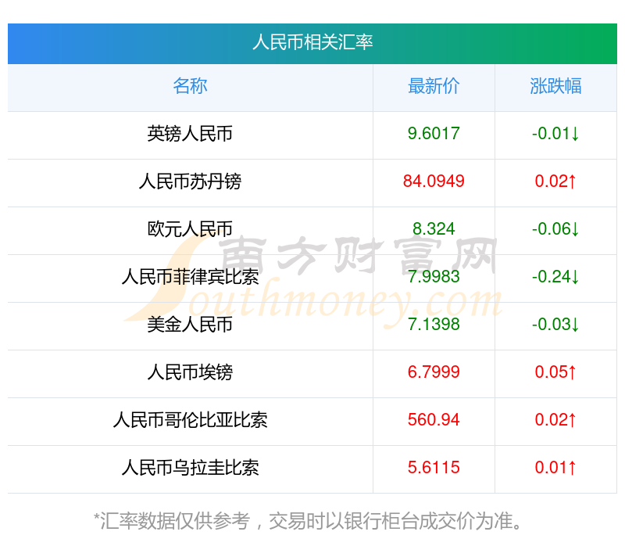Select the 美金人民币 row name
This screenshot has width=625, height=546.
(x=190, y=325)
